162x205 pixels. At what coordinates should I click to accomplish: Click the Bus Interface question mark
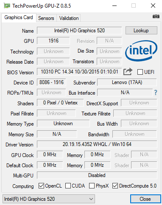[x=156, y=93]
